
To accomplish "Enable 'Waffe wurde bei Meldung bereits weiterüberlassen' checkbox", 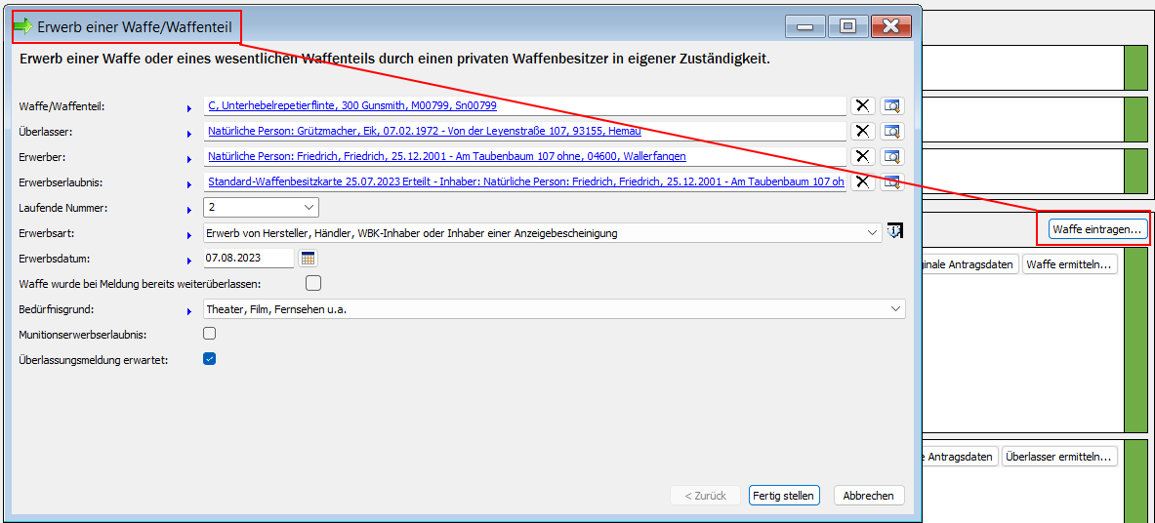I will pyautogui.click(x=313, y=284).
